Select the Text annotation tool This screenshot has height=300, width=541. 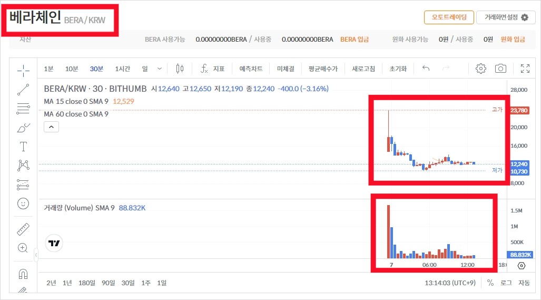point(23,147)
